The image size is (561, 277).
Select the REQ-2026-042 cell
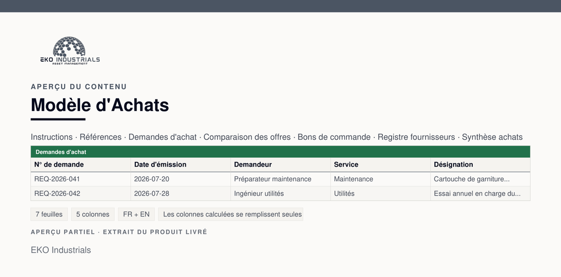coord(81,193)
